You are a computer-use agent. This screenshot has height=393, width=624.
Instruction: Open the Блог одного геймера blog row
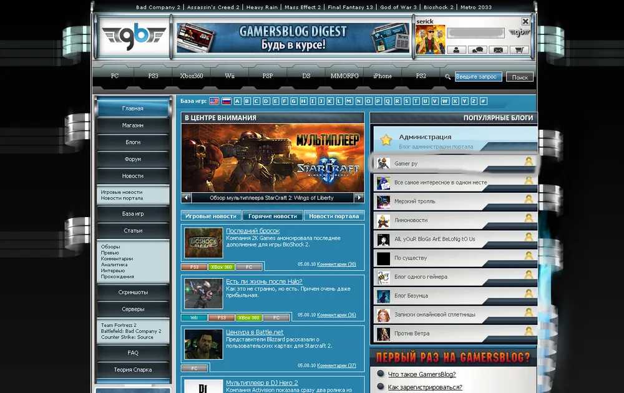click(x=456, y=277)
